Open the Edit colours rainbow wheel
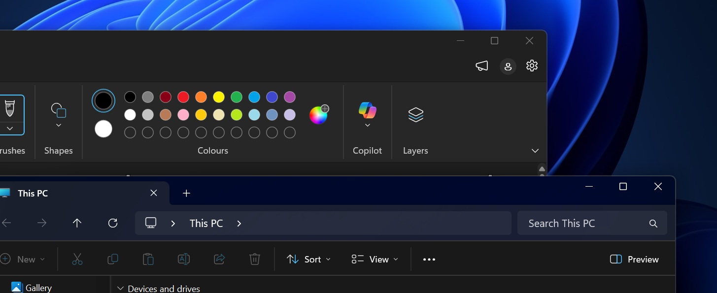This screenshot has height=293, width=717. 318,115
